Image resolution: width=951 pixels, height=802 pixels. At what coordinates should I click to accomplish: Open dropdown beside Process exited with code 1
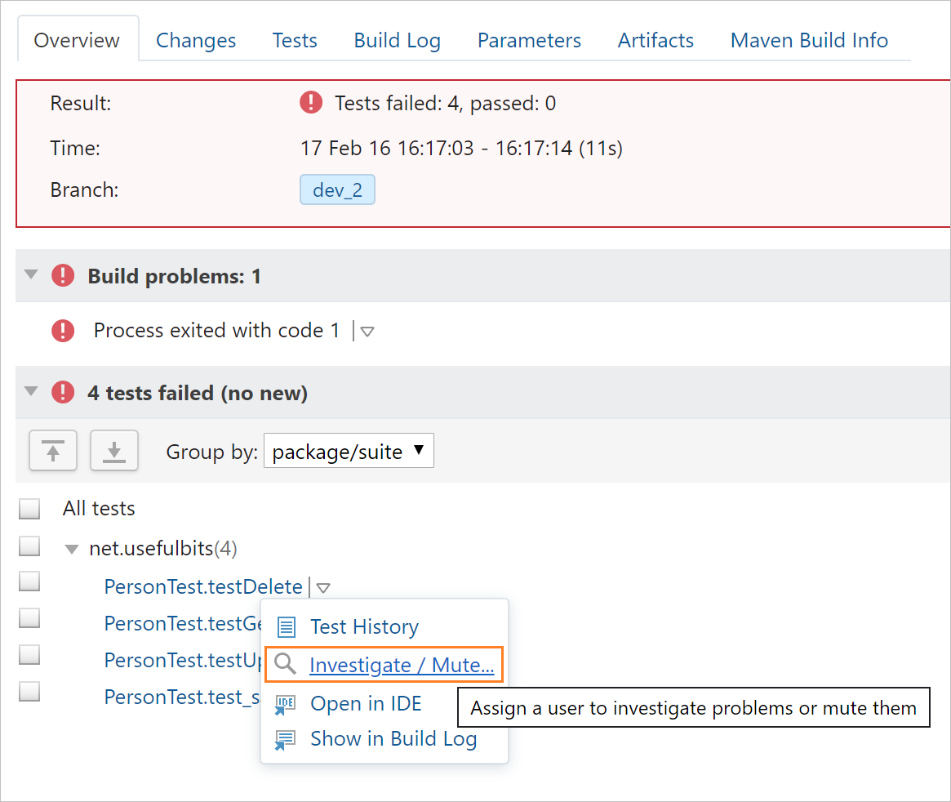367,331
